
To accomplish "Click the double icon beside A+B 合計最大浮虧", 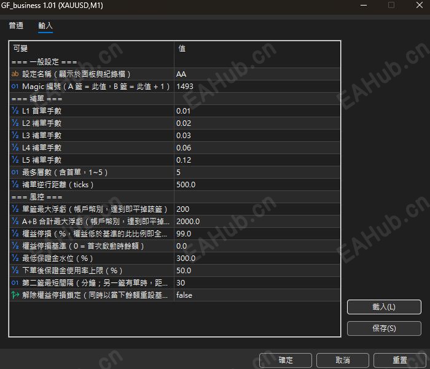I will pyautogui.click(x=15, y=221).
